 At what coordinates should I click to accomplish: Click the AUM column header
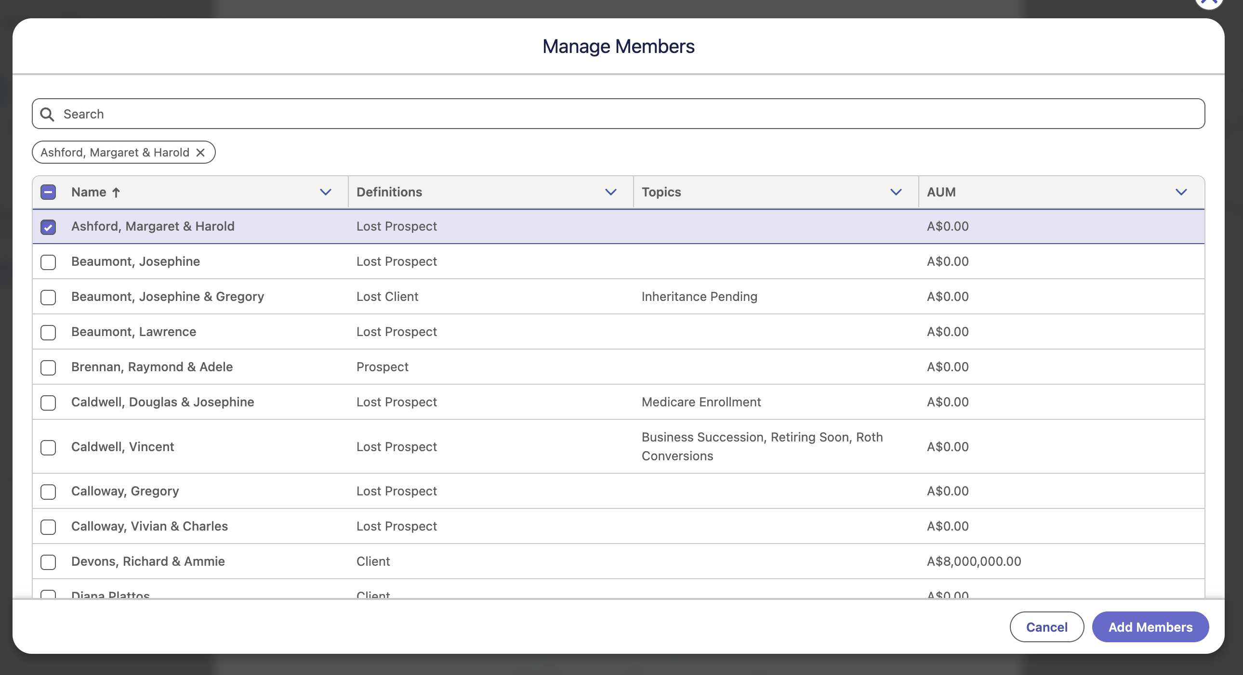941,192
